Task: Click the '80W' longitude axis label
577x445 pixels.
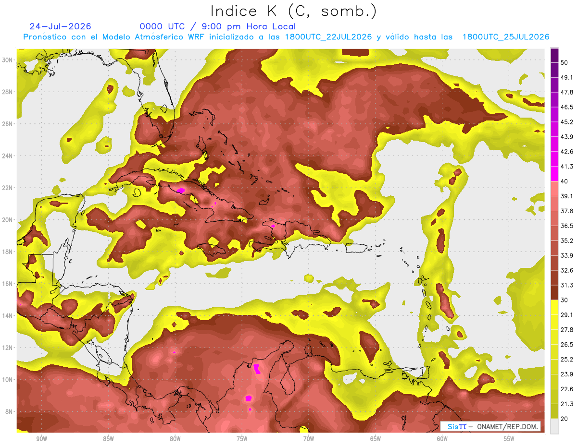Action: pos(175,439)
